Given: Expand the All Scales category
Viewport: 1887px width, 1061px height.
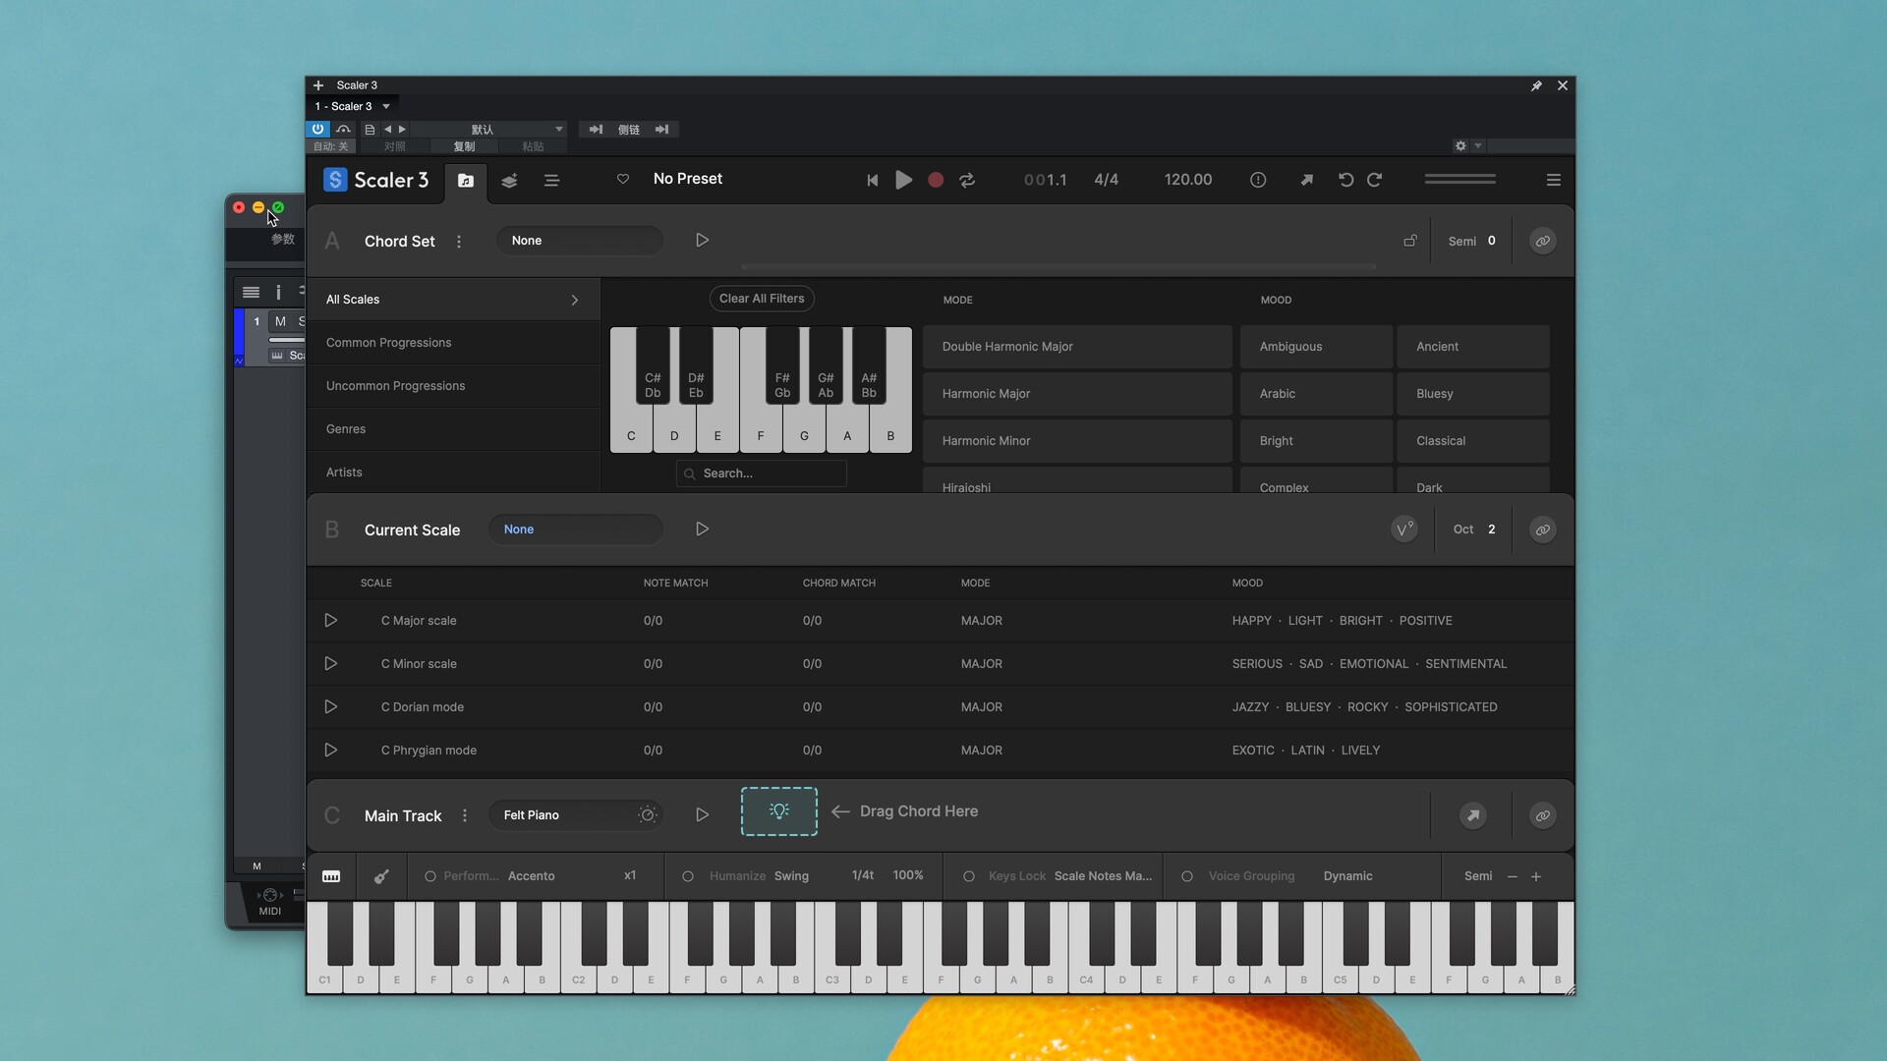Looking at the screenshot, I should (x=454, y=300).
